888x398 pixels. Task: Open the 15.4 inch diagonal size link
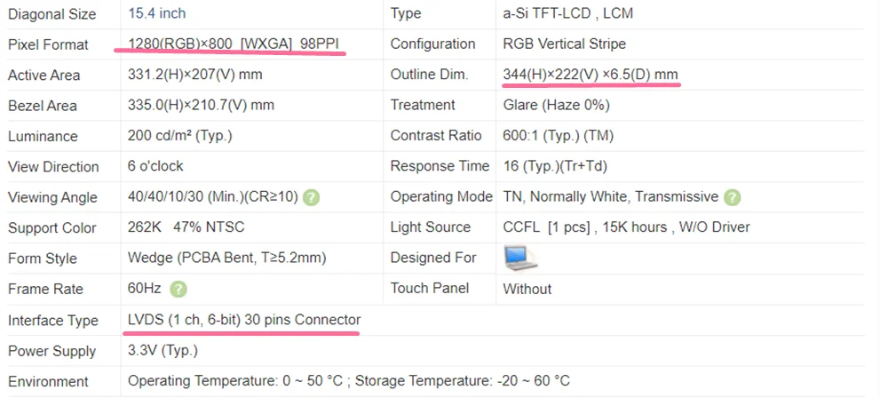click(157, 13)
